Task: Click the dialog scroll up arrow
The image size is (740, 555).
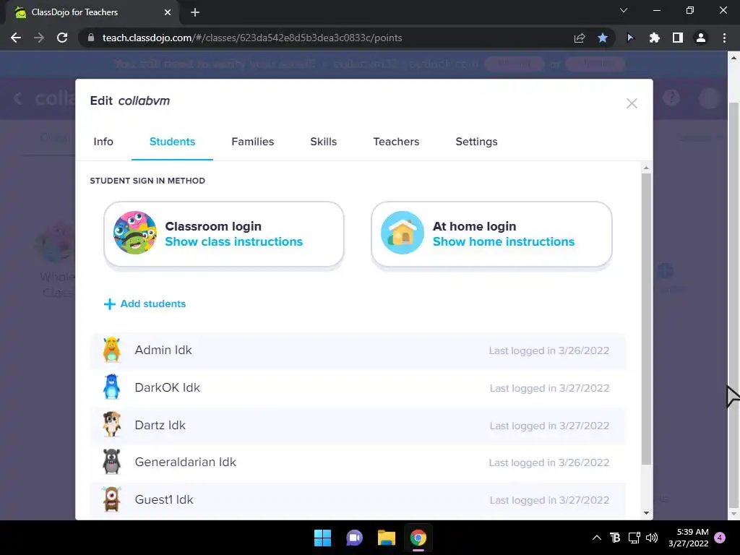Action: click(646, 168)
